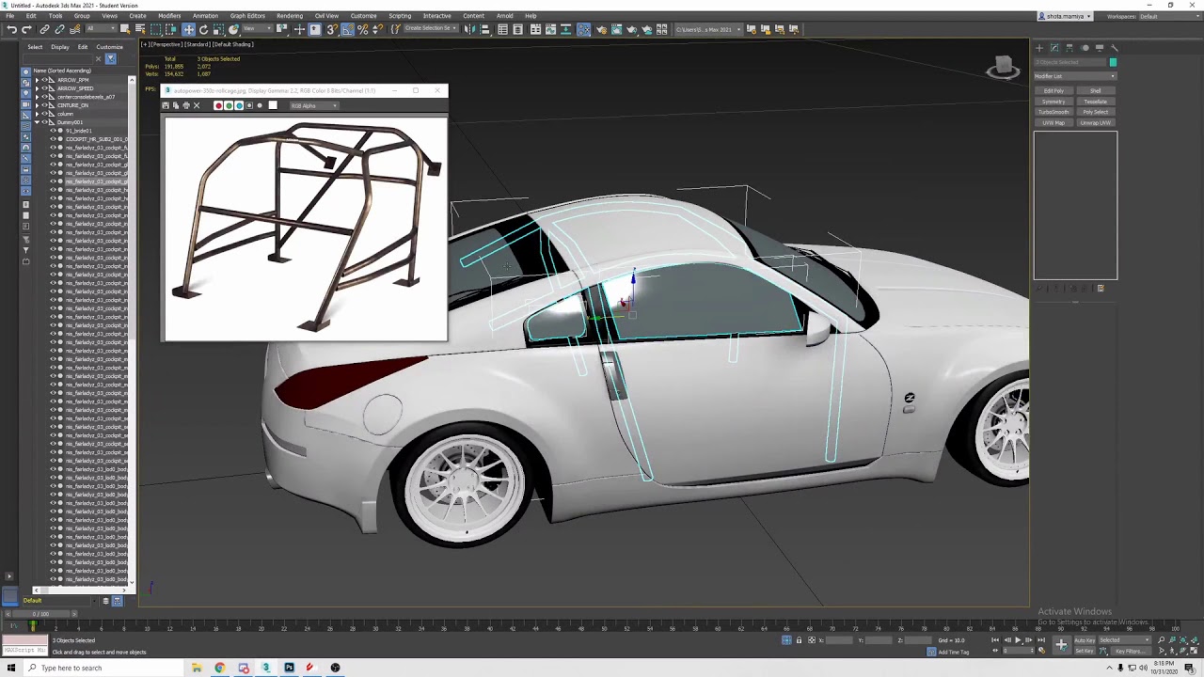Screen dimensions: 1204x677
Task: Apply the Symmetry modifier button
Action: click(1053, 102)
